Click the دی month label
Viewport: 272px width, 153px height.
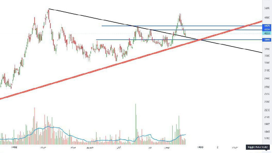click(x=150, y=147)
